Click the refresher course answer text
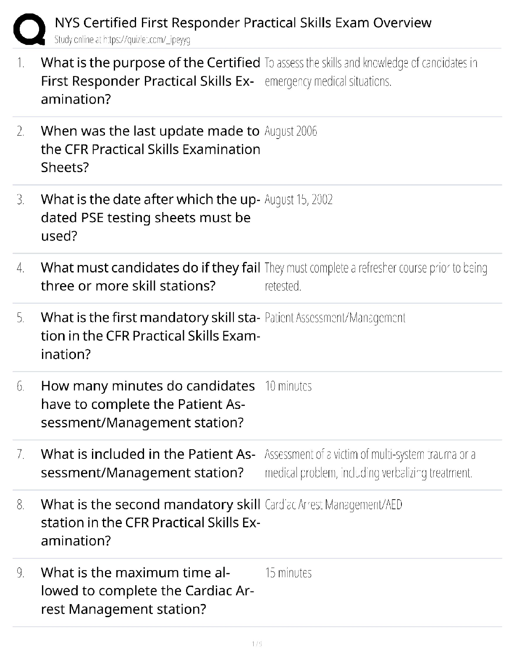514x665 pixels. [376, 277]
